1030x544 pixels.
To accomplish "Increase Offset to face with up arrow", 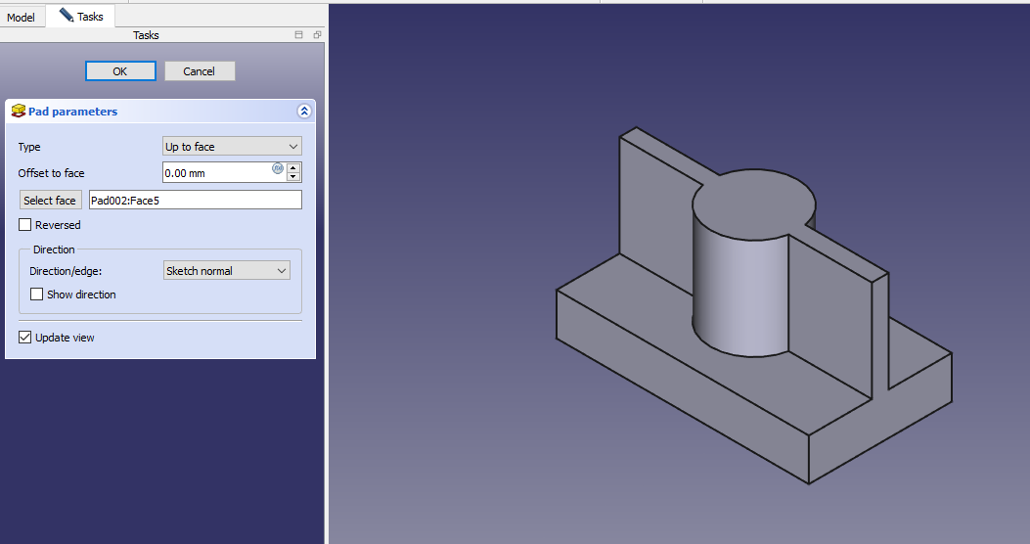I will pyautogui.click(x=293, y=168).
